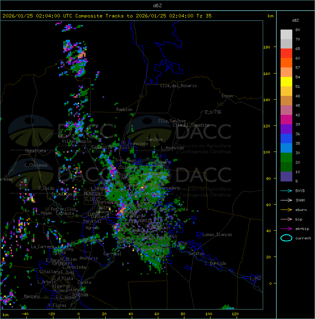The image size is (315, 319).
Task: Select the 42 dBZ magenta color swatch
Action: pos(286,119)
